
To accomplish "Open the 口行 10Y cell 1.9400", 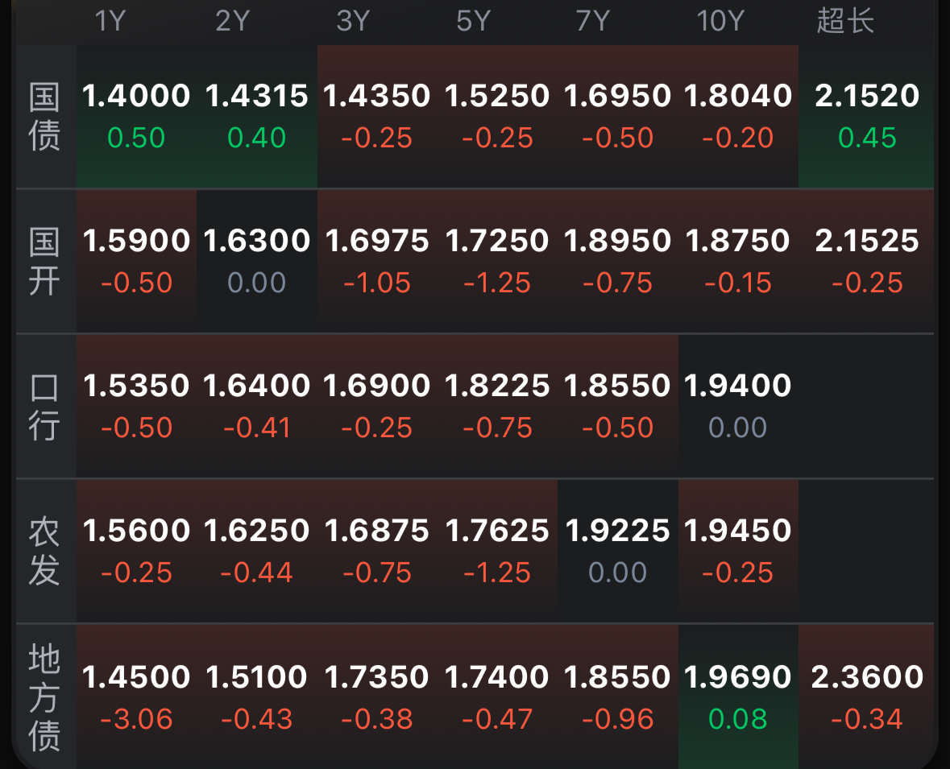I will pyautogui.click(x=738, y=407).
